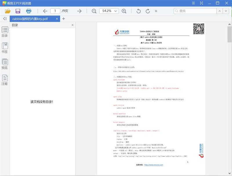Open the main menu in the title bar
Viewport: 232px width, 176px height.
coord(193,3)
